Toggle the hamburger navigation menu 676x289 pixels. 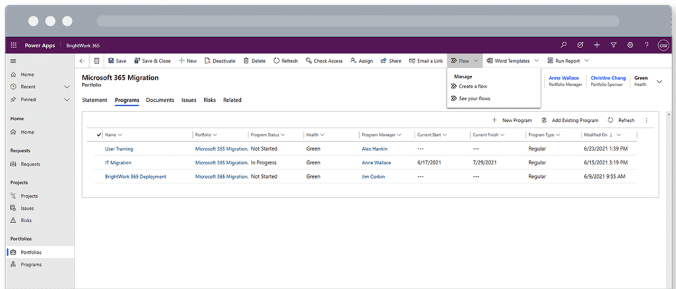point(13,61)
